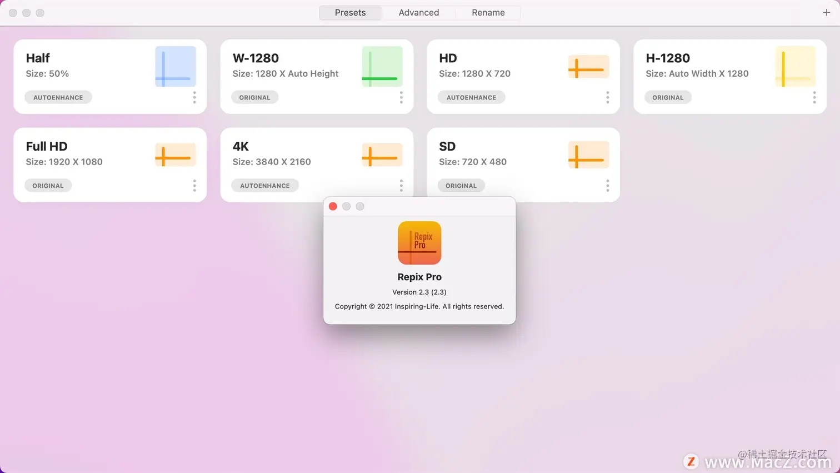
Task: Click AUTOENHANCE tag on HD preset
Action: tap(472, 97)
